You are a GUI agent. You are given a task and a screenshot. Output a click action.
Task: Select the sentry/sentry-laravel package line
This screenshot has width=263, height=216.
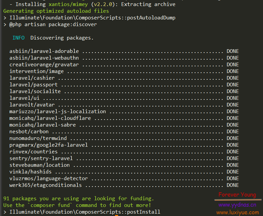[124, 158]
